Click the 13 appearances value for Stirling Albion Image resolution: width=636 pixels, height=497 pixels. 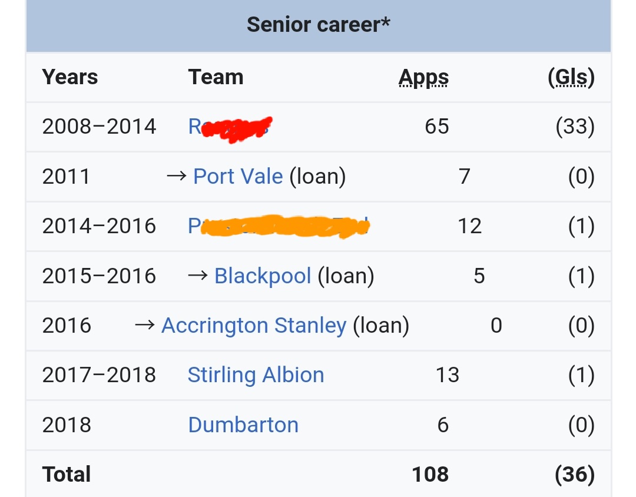pyautogui.click(x=447, y=375)
